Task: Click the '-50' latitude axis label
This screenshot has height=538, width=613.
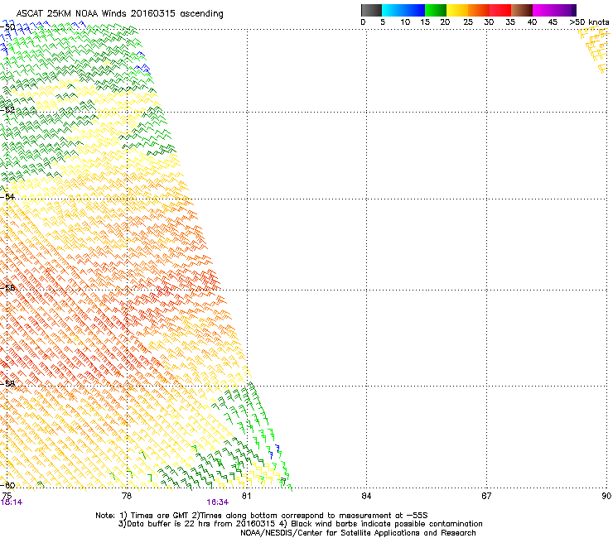Action: coord(7,27)
